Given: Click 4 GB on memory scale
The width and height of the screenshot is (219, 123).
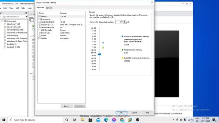Looking at the screenshot, I should click(x=94, y=42).
